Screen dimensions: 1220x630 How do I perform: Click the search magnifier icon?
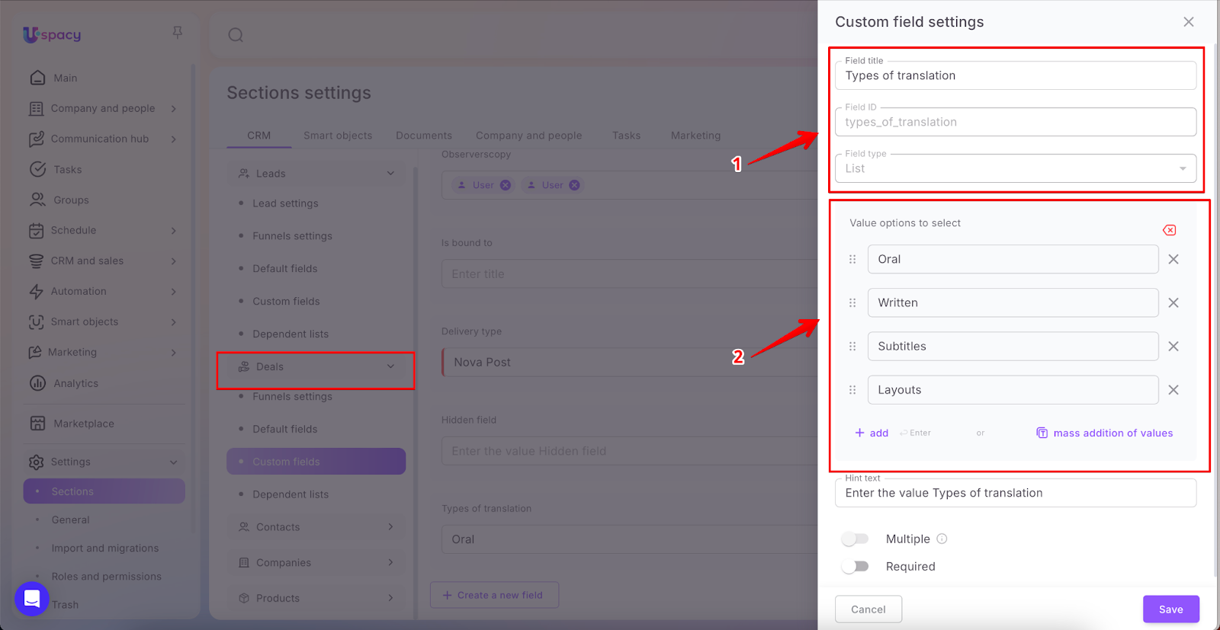(x=236, y=35)
